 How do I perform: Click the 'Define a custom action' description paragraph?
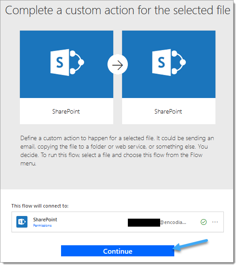(117, 151)
